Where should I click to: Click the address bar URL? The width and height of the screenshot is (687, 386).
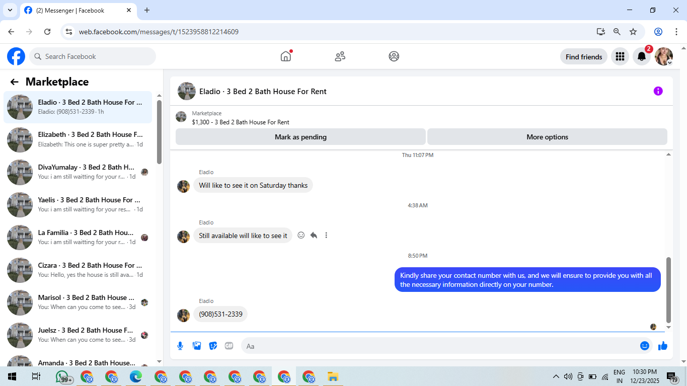click(159, 32)
